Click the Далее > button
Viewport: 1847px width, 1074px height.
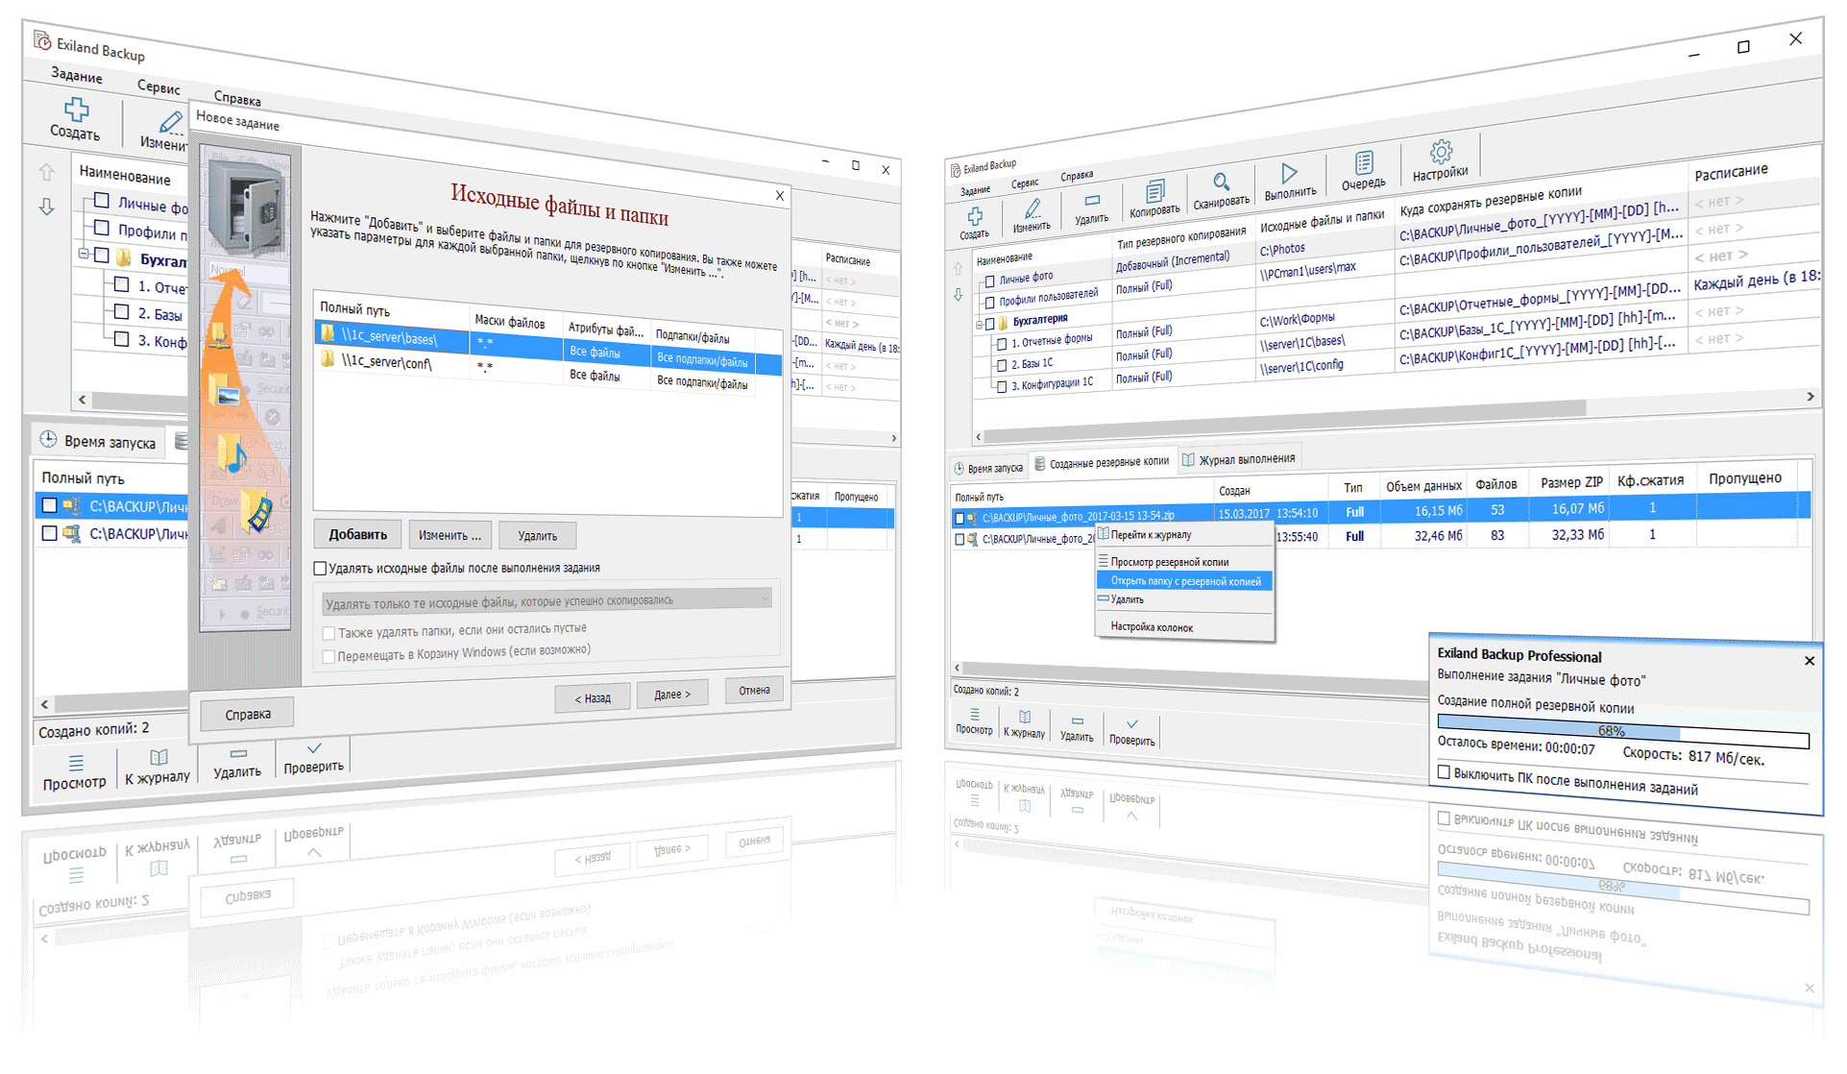[671, 694]
